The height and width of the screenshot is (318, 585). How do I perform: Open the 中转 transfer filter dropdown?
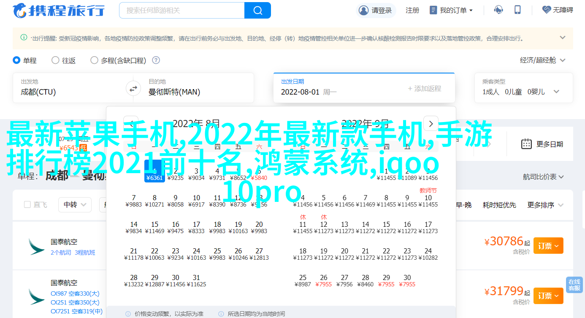click(x=75, y=205)
